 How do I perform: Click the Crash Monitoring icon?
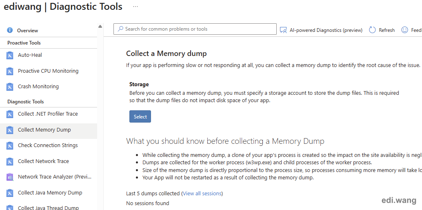10,87
